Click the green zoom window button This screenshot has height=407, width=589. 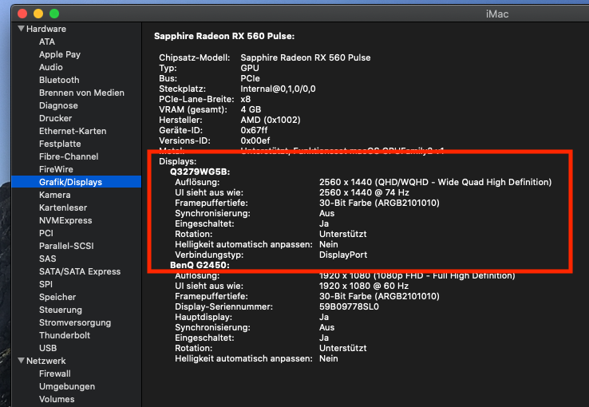click(53, 14)
